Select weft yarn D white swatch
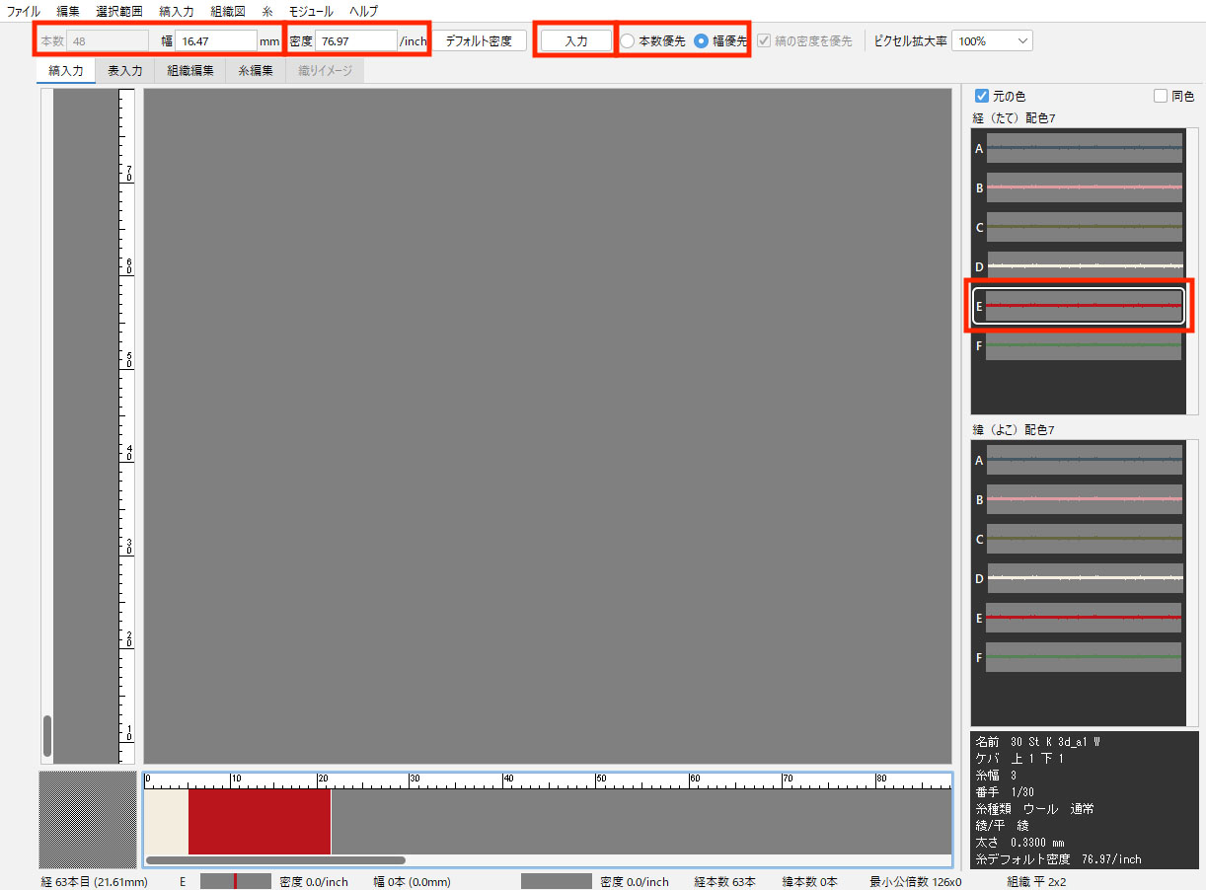The image size is (1206, 890). (x=1084, y=578)
